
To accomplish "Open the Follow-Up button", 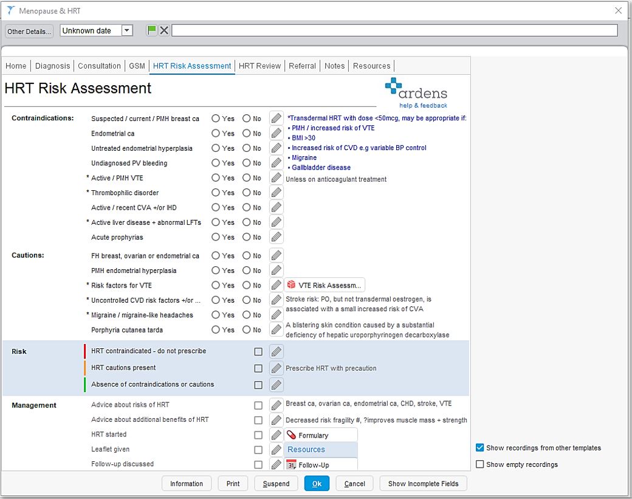I will click(321, 465).
